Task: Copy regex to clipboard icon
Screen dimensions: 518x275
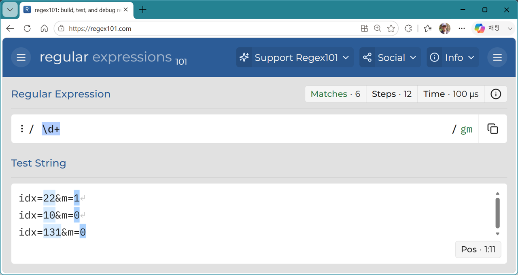Action: 493,129
